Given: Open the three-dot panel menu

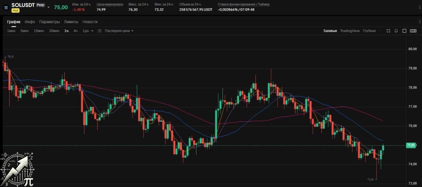Looking at the screenshot, I should click(x=420, y=22).
